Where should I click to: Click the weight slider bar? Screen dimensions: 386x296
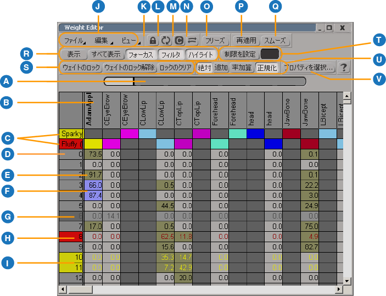tap(205, 81)
